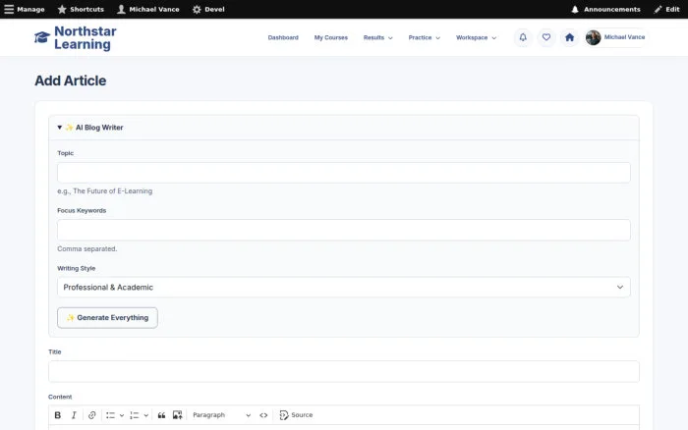
Task: Open notifications bell icon
Action: pyautogui.click(x=523, y=37)
